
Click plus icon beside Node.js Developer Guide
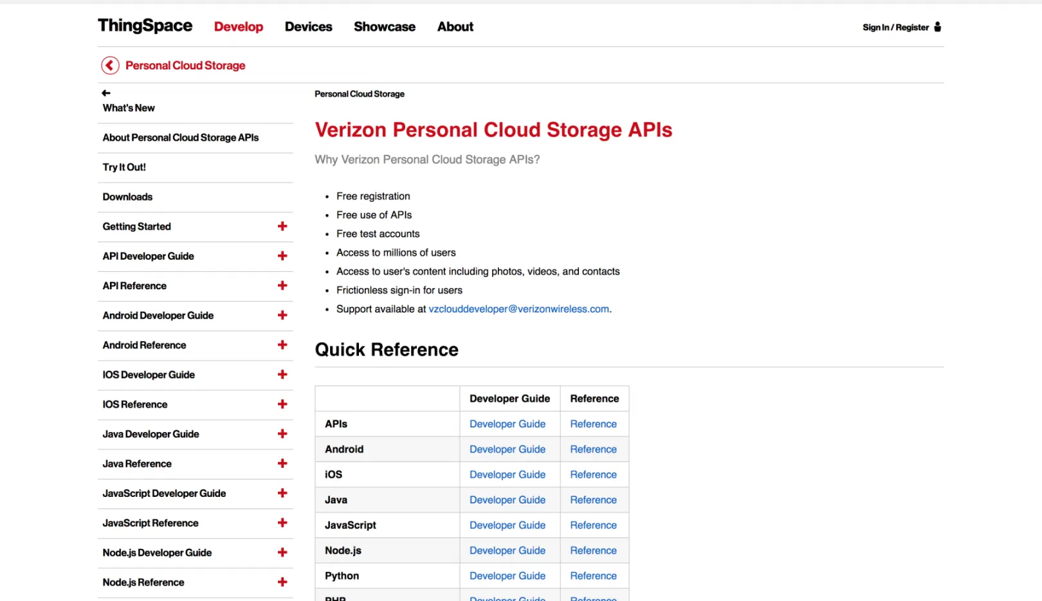[x=282, y=553]
